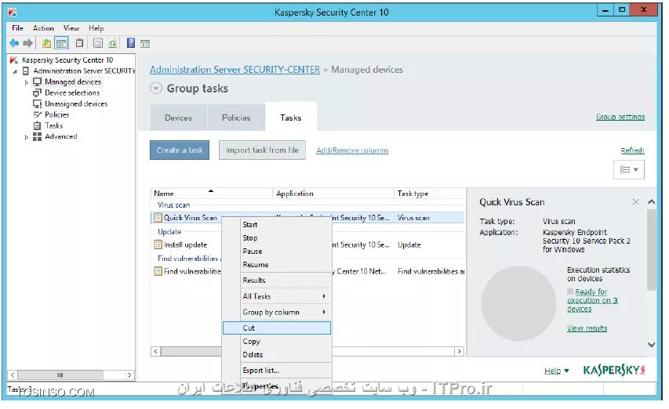Click the Group settings link
669x409 pixels.
[x=620, y=117]
